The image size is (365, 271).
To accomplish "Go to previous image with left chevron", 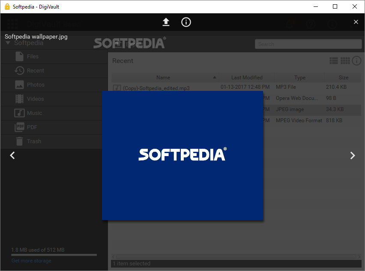I will tap(12, 155).
